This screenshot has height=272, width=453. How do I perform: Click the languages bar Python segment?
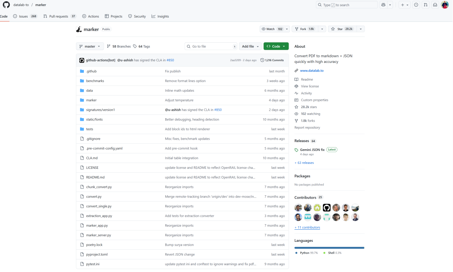coord(329,248)
